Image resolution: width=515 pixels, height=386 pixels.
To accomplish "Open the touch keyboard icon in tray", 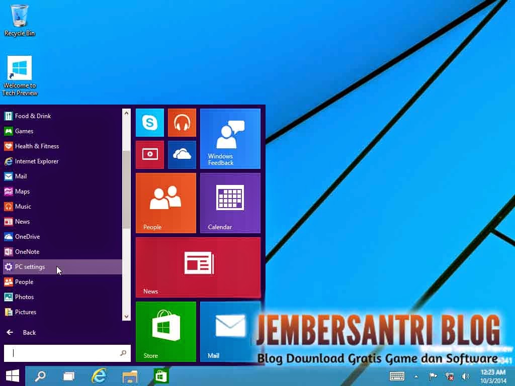I will point(397,376).
